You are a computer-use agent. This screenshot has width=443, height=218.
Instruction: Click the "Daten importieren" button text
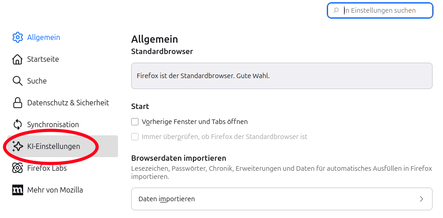coord(167,199)
